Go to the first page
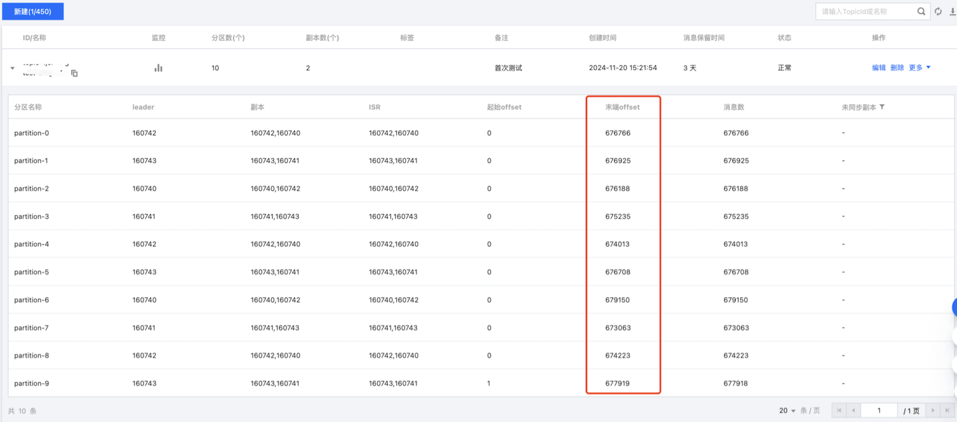 pos(839,410)
